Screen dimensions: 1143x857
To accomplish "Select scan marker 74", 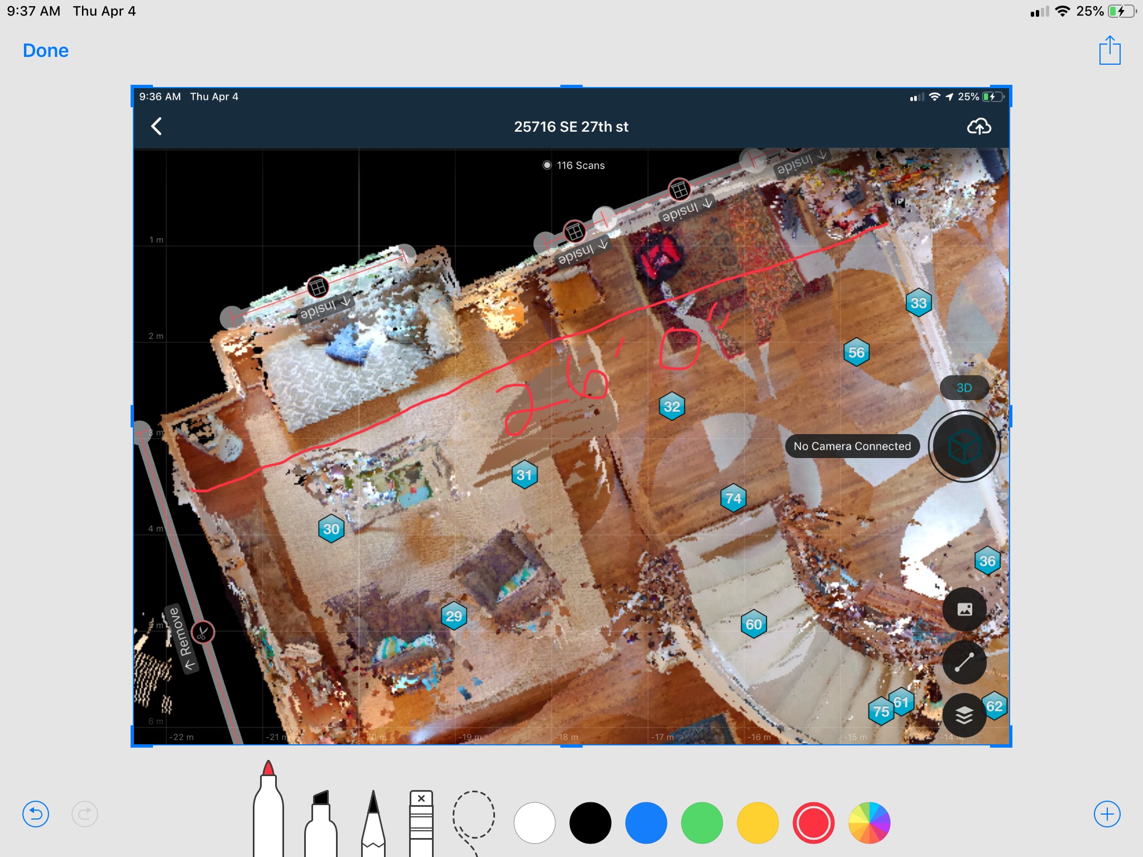I will pos(733,498).
